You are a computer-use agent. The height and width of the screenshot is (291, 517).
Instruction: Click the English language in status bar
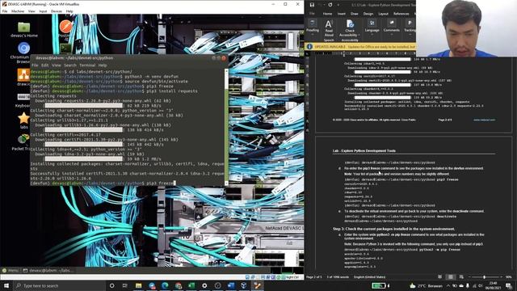click(x=369, y=276)
